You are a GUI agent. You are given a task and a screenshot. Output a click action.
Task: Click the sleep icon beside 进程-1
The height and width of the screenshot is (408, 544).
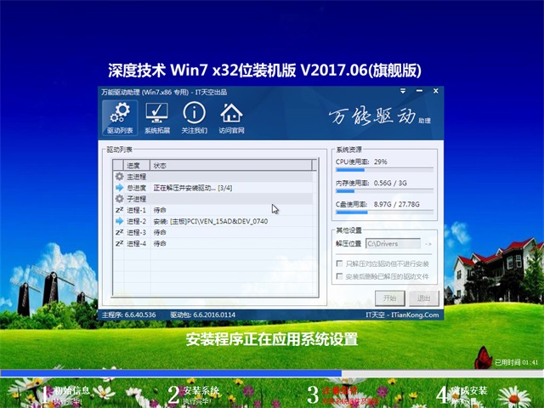click(x=119, y=210)
